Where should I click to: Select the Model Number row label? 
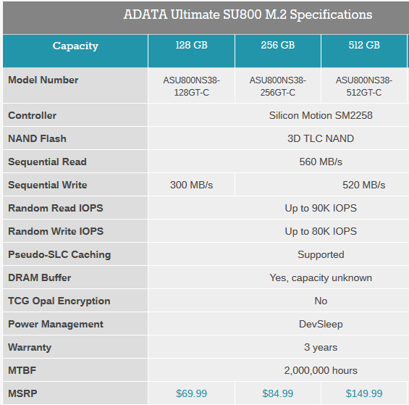(43, 80)
